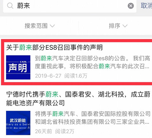Open article 关于蔚来部分ES8召回事件的声明
The height and width of the screenshot is (138, 152).
(x=54, y=47)
